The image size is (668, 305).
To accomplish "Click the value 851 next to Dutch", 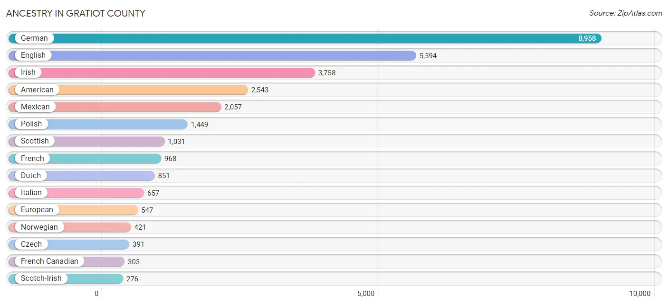I will point(164,176).
